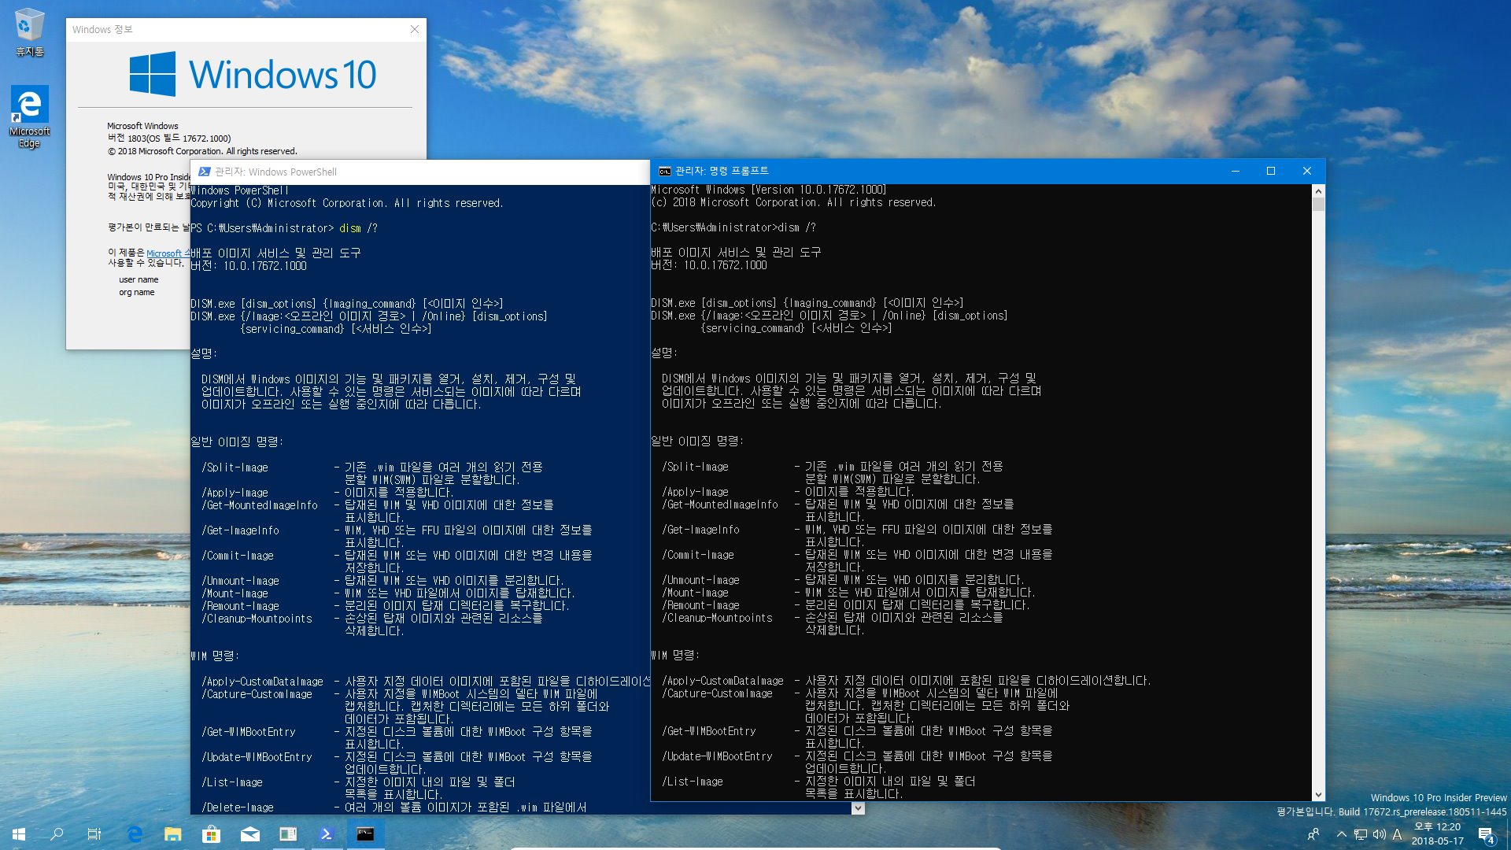1511x850 pixels.
Task: Open Action Center notifications
Action: (x=1487, y=834)
